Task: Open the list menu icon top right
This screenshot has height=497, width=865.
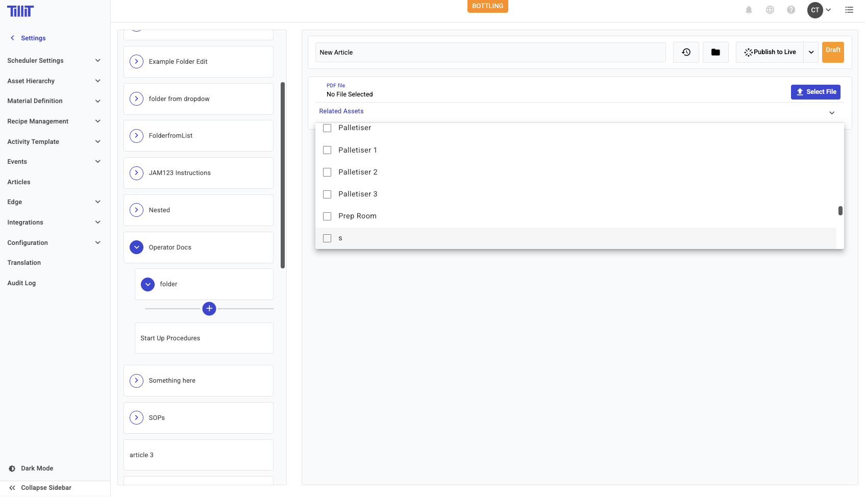Action: pyautogui.click(x=849, y=10)
